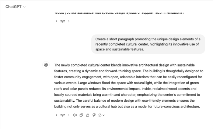Give the response a thumbs up
This screenshot has height=129, width=213.
pos(88,115)
